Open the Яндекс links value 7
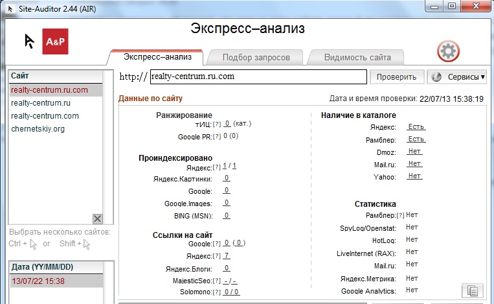Screen dimensions: 494x304 227,256
